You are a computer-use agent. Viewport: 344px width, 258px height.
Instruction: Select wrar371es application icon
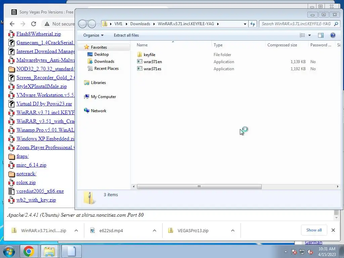pos(139,69)
